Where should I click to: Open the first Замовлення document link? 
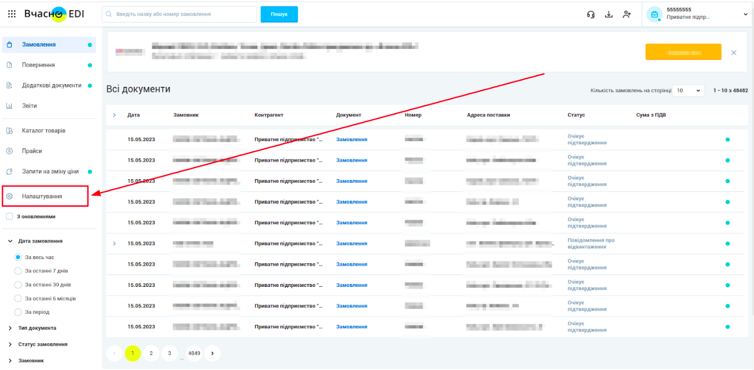point(352,139)
